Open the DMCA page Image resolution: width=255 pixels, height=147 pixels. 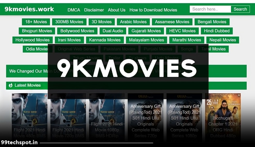[74, 10]
